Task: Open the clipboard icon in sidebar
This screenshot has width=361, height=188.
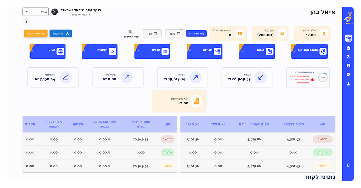Action: click(x=348, y=66)
